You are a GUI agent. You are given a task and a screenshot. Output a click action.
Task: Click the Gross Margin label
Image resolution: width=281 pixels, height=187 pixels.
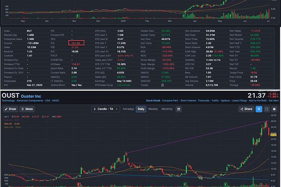click(148, 60)
